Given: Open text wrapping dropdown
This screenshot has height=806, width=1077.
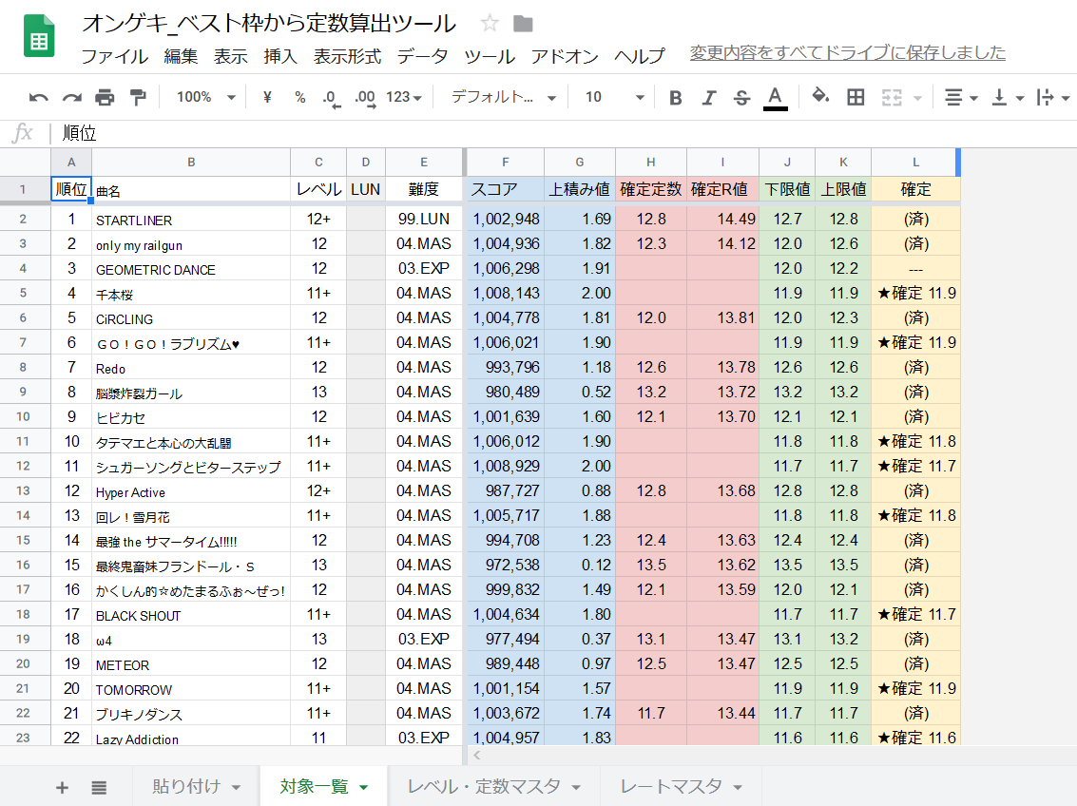Looking at the screenshot, I should [1052, 98].
